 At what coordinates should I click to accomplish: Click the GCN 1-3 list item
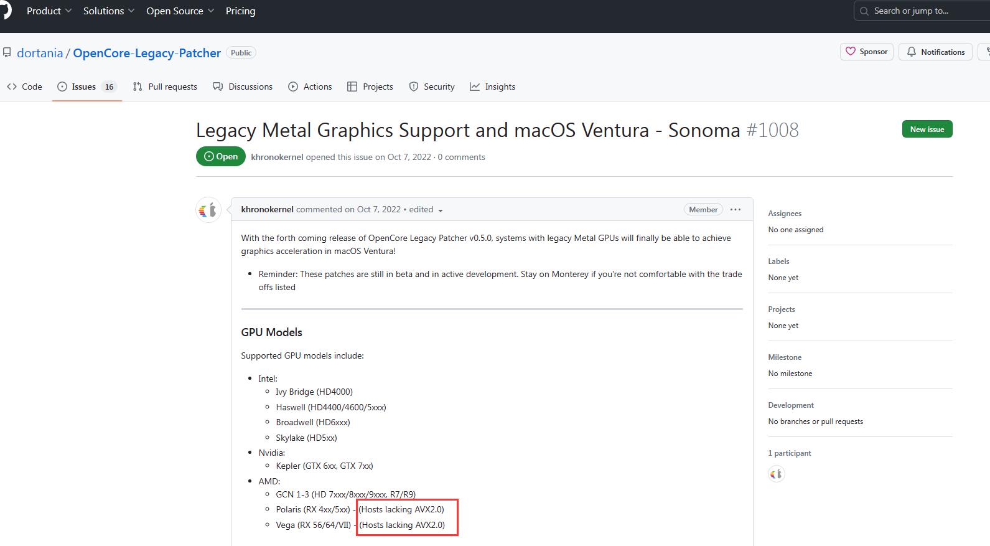coord(345,494)
